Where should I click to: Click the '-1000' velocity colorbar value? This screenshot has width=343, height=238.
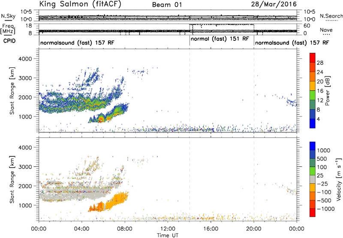pos(326,209)
